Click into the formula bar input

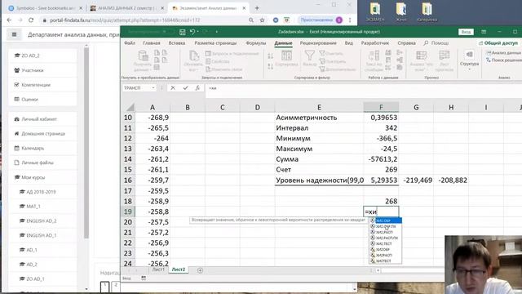pyautogui.click(x=364, y=88)
